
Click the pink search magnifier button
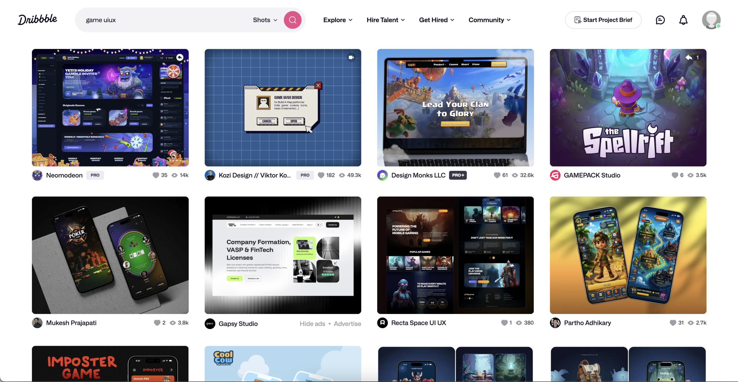point(292,20)
